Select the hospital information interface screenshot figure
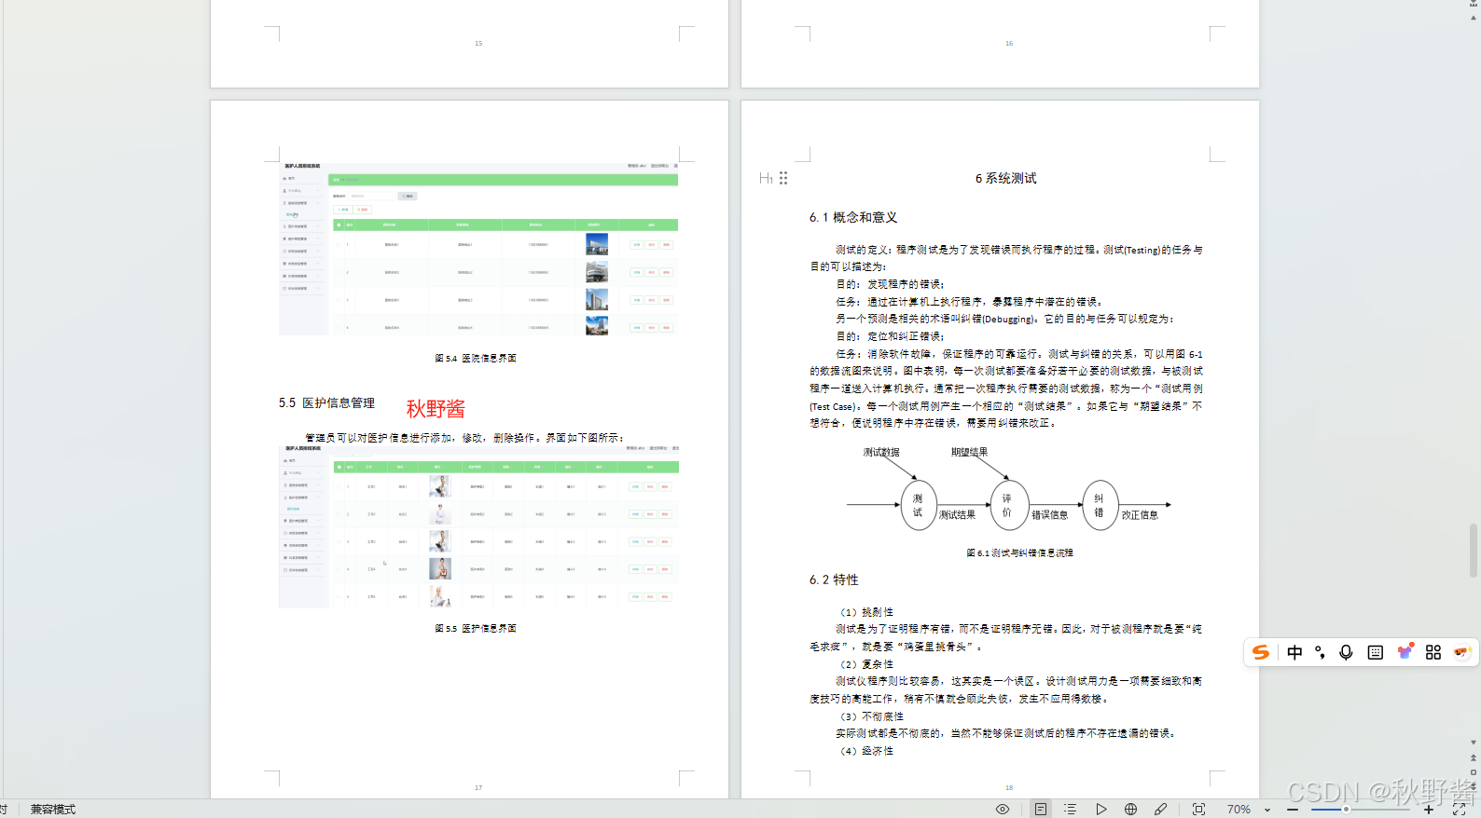The image size is (1481, 818). 478,249
